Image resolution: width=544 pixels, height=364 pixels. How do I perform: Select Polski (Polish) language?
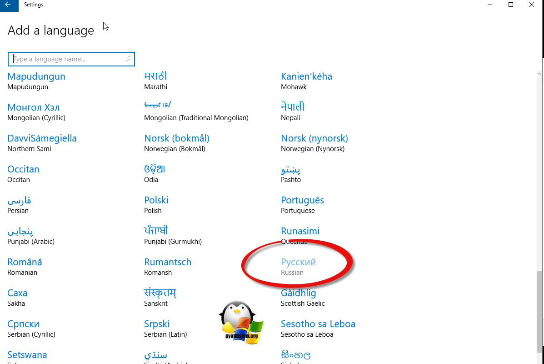click(x=156, y=204)
